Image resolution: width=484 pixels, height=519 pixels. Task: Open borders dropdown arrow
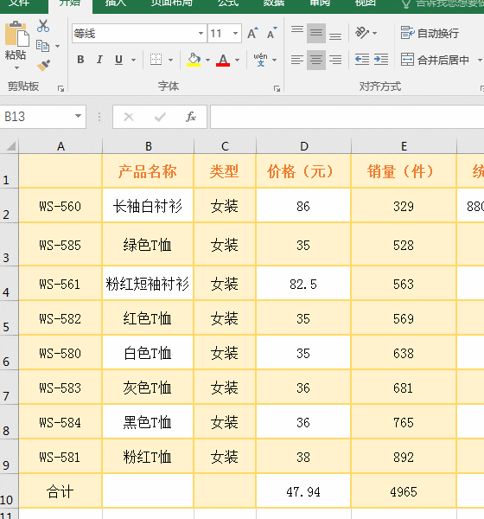(171, 61)
